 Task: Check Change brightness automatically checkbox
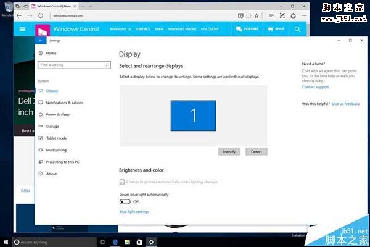click(x=122, y=182)
